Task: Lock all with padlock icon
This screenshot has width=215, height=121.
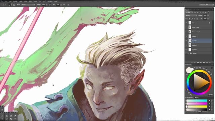Action: [x=197, y=19]
